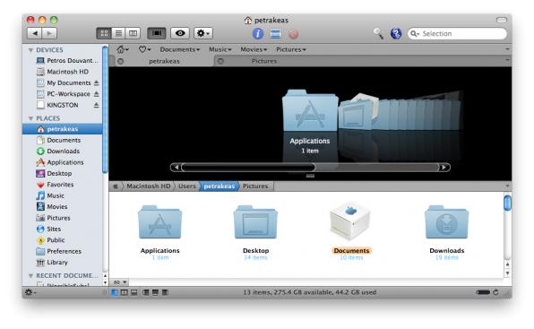Switch to Cover Flow view
The height and width of the screenshot is (329, 534).
156,33
